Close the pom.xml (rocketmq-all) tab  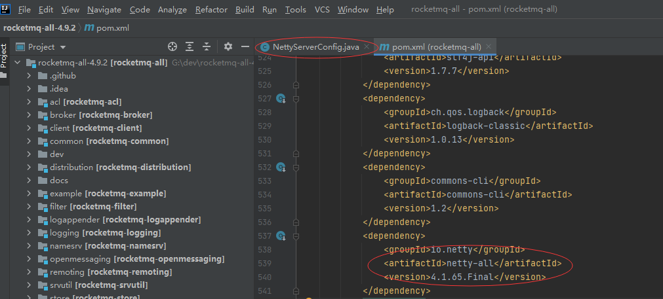[x=489, y=47]
